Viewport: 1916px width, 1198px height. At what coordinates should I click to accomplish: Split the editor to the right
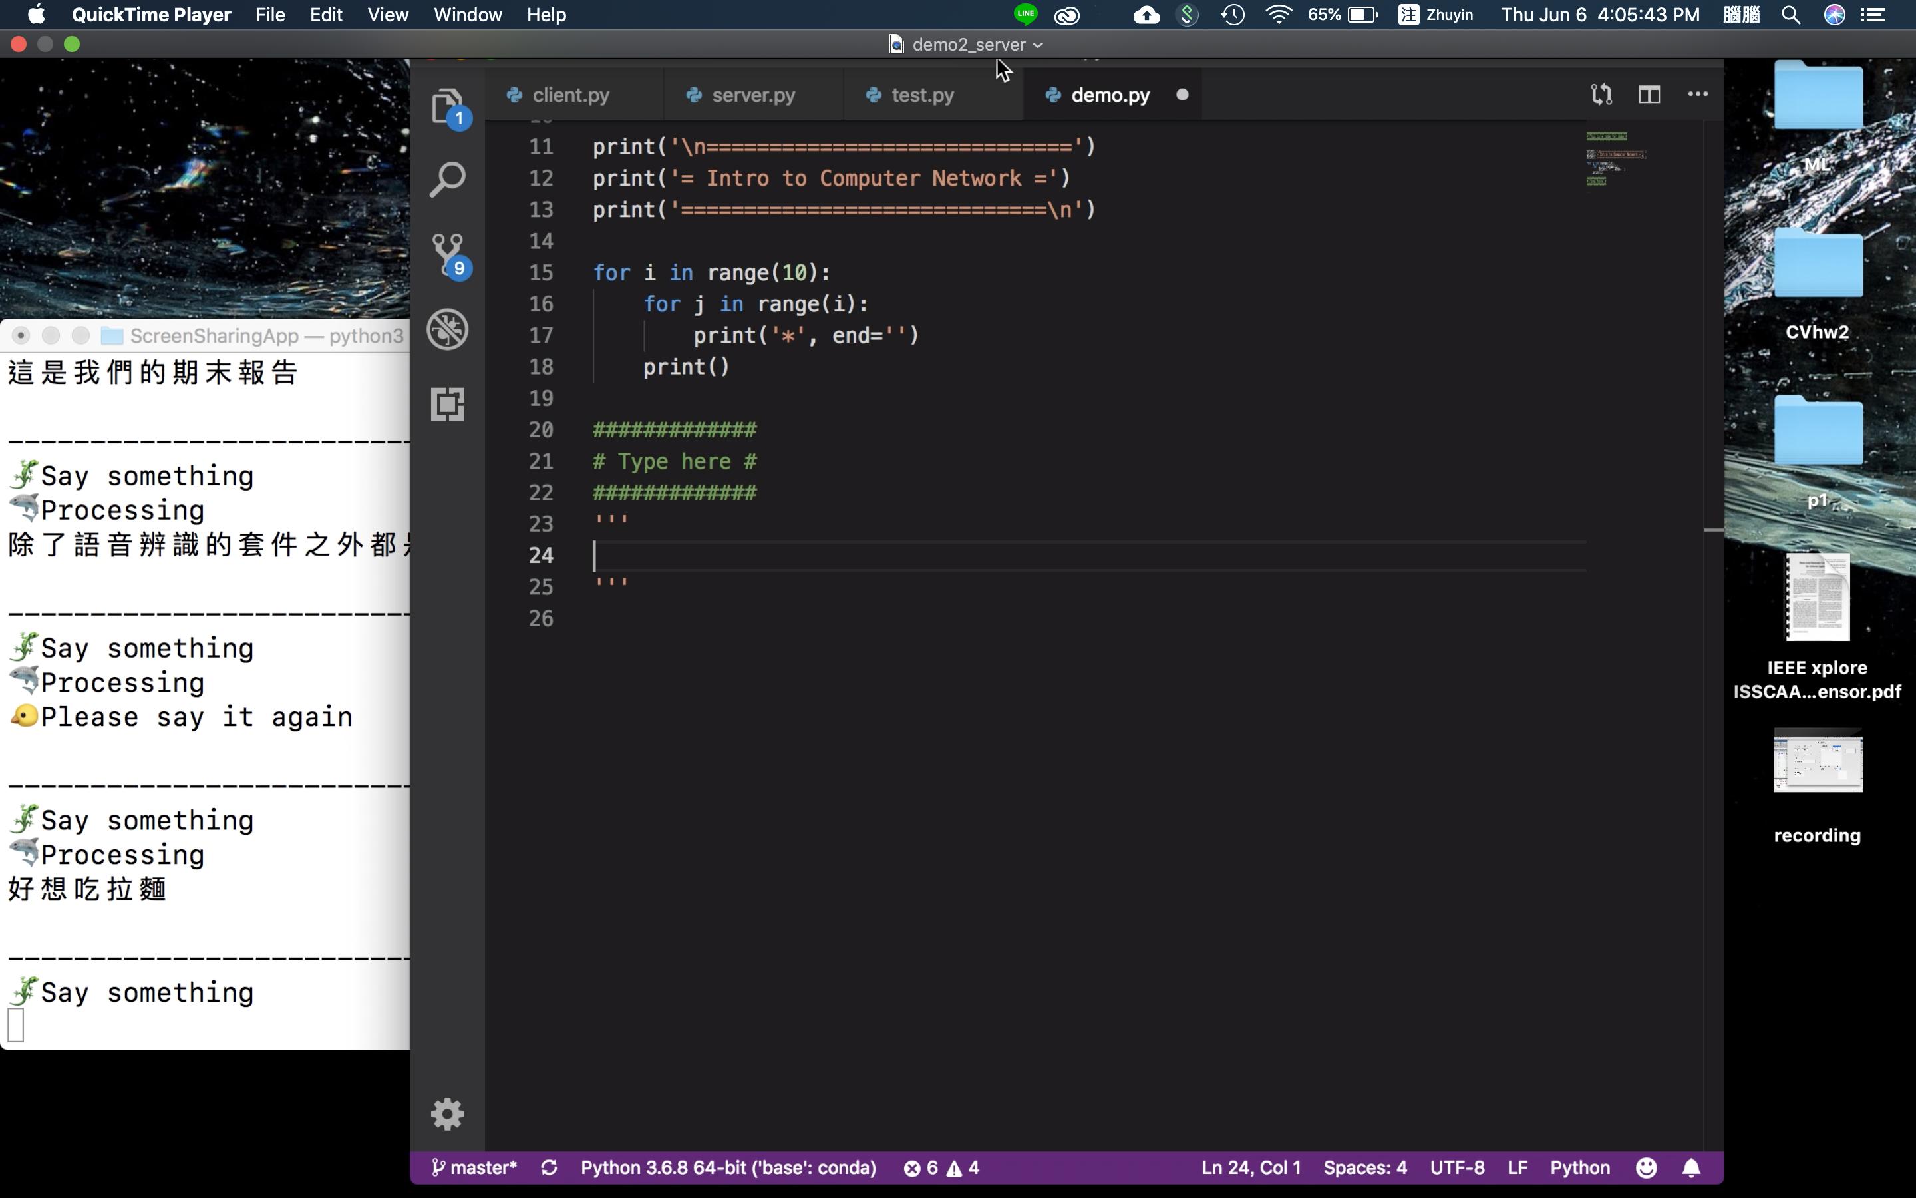coord(1649,95)
